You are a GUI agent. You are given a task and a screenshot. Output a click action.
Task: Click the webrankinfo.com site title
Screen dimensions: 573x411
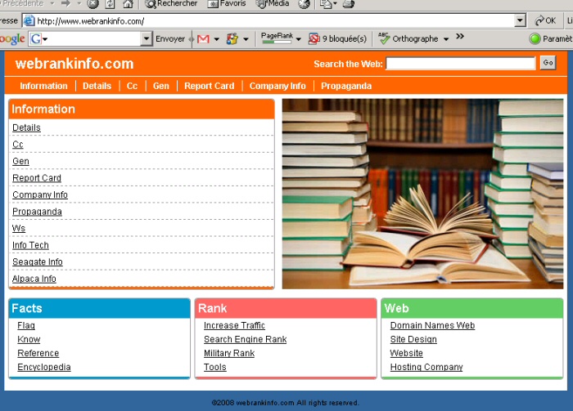click(x=74, y=64)
